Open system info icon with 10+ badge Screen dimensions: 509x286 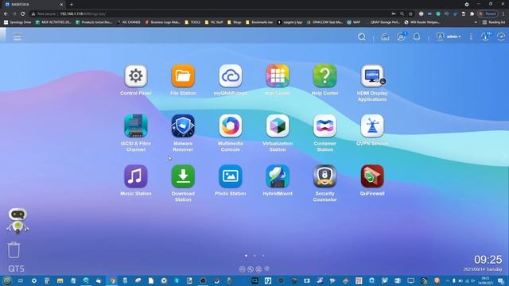point(486,37)
